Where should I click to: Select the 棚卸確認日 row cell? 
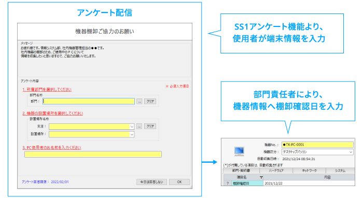pos(247,183)
